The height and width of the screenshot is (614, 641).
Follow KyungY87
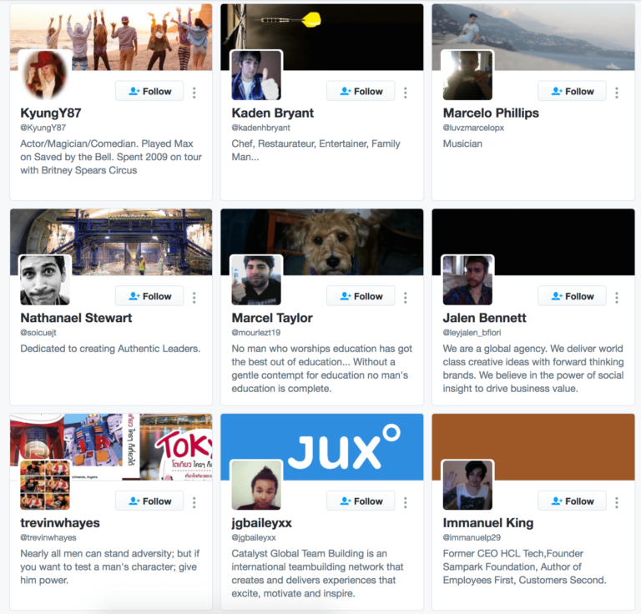pyautogui.click(x=149, y=91)
